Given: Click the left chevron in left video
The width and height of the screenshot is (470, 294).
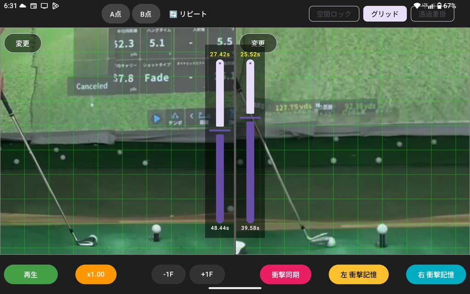Looking at the screenshot, I should 191,116.
